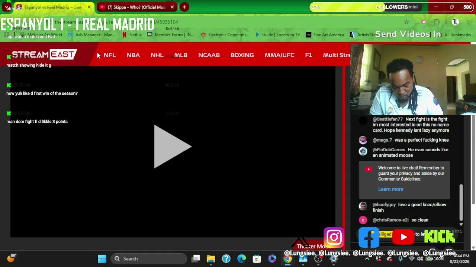Viewport: 476px width, 267px height.
Task: Open the MLB section
Action: pos(181,55)
